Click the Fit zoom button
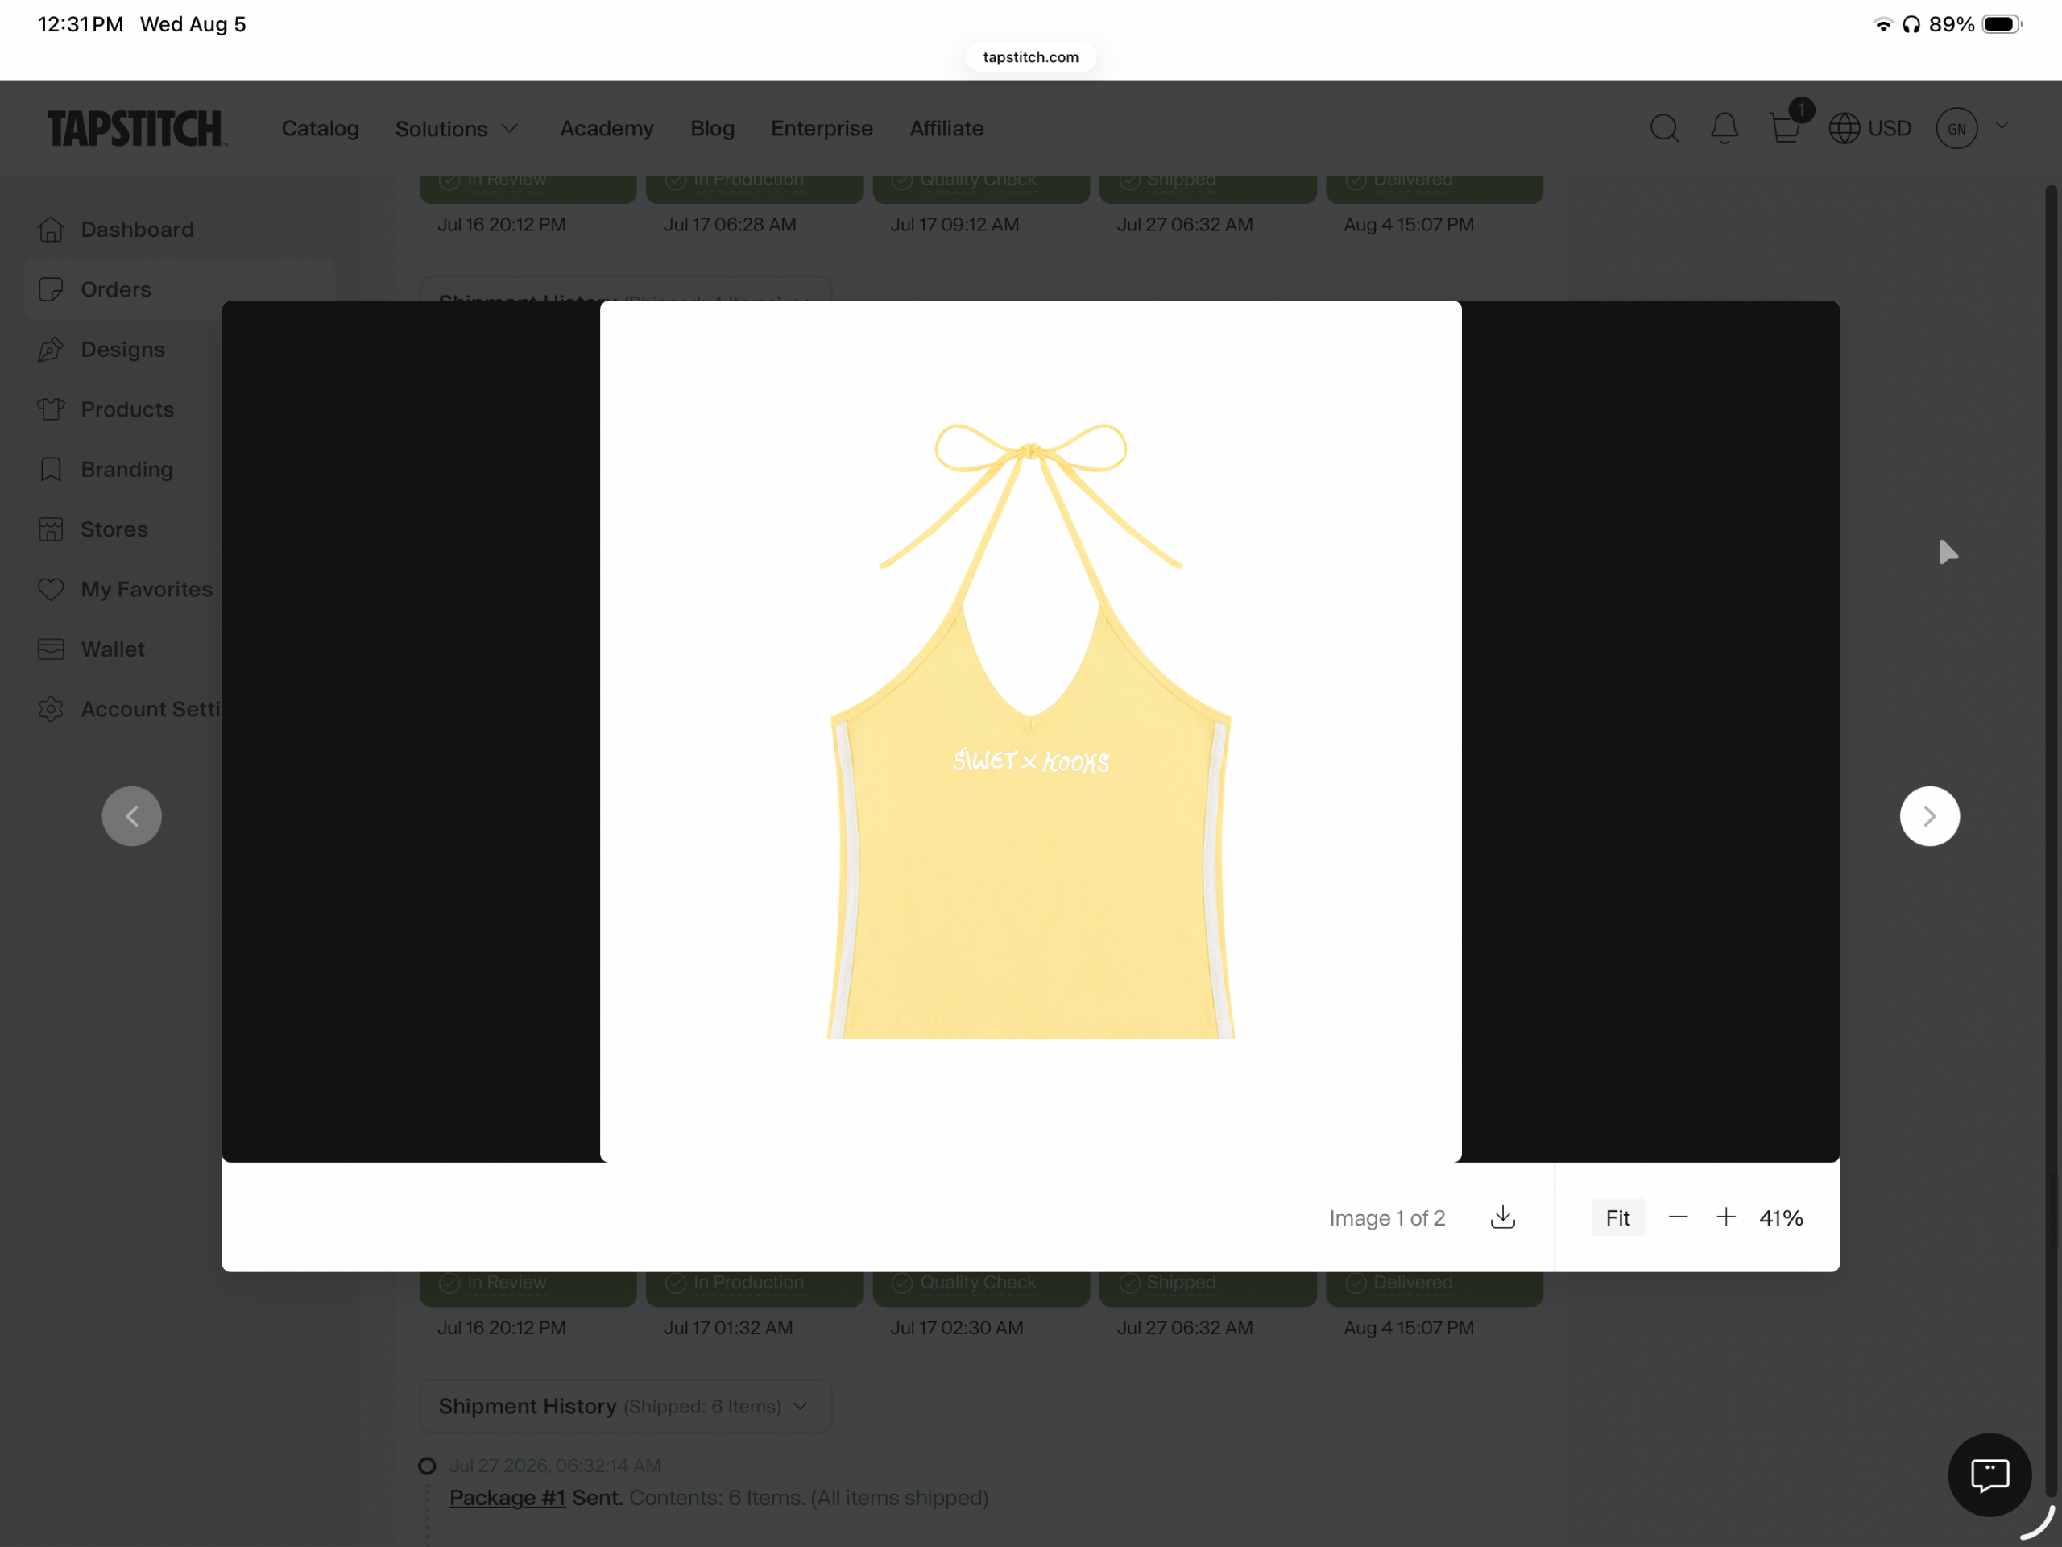 click(1617, 1217)
